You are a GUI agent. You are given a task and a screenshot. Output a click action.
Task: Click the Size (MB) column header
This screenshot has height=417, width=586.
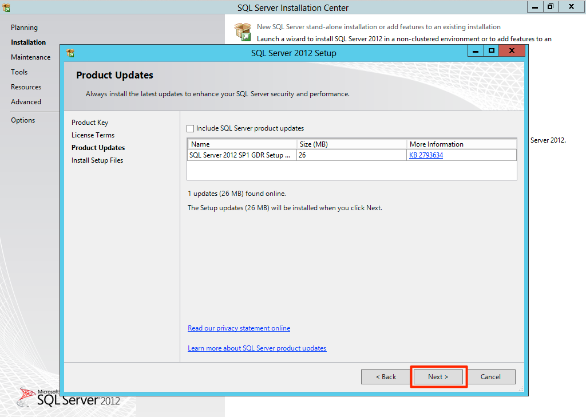pos(352,144)
